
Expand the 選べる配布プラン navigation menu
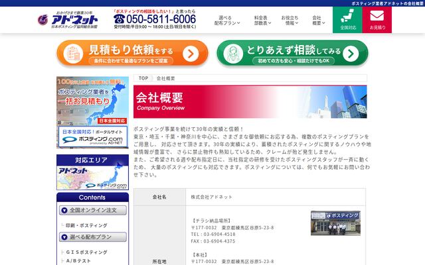point(227,21)
